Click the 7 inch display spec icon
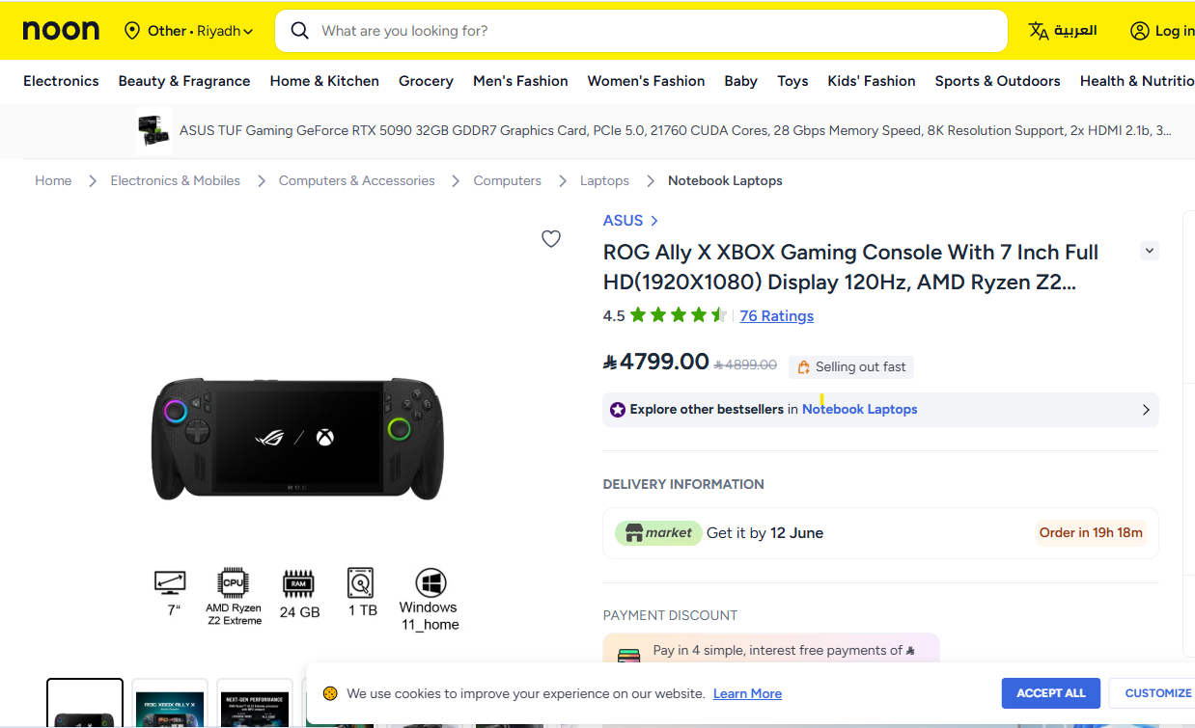Viewport: 1195px width, 728px height. 170,582
